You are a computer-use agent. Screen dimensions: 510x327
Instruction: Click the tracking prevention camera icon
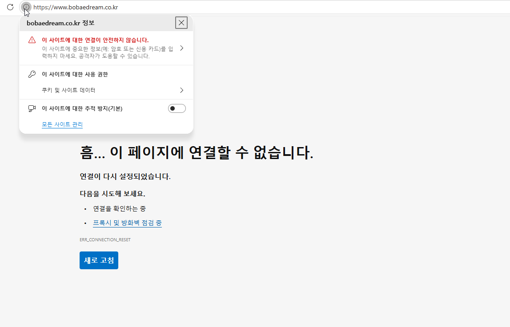point(32,108)
